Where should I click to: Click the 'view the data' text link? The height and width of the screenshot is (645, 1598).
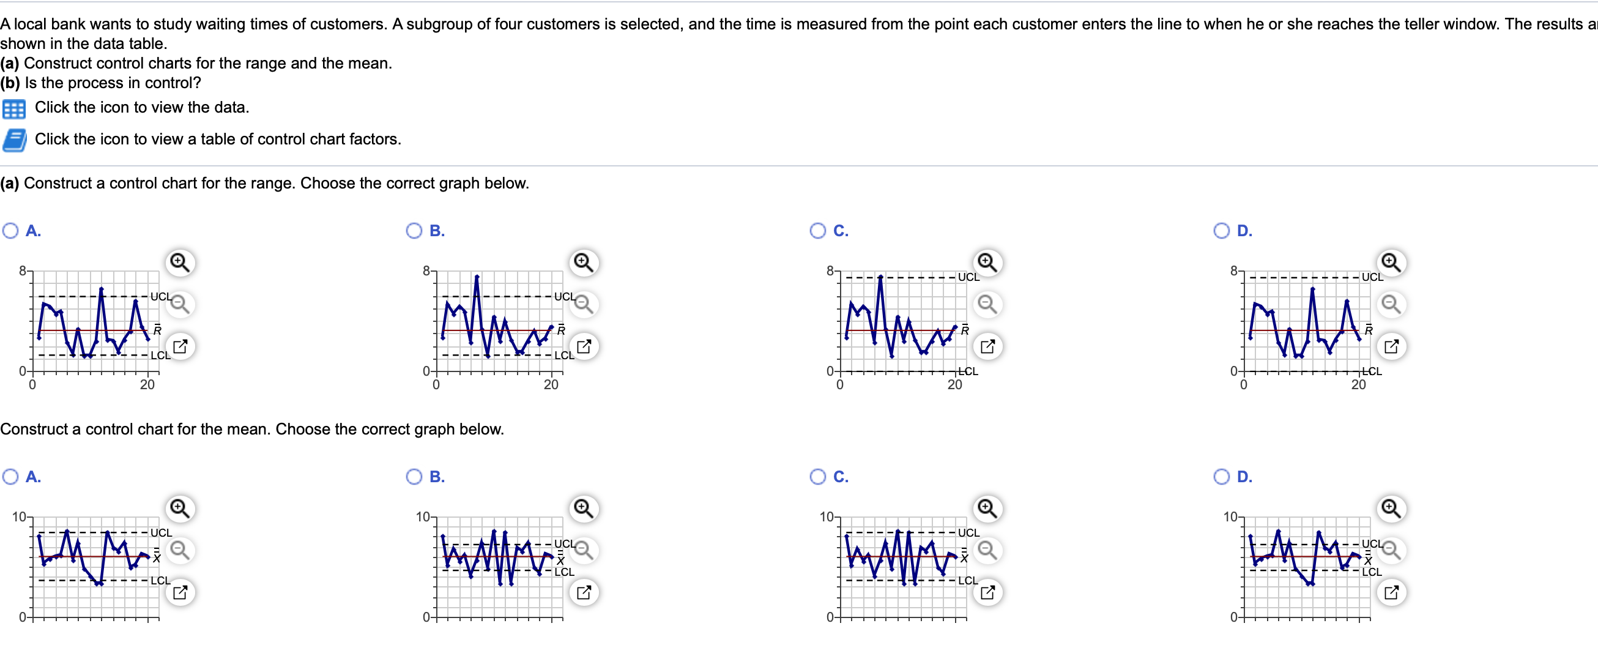(x=141, y=107)
